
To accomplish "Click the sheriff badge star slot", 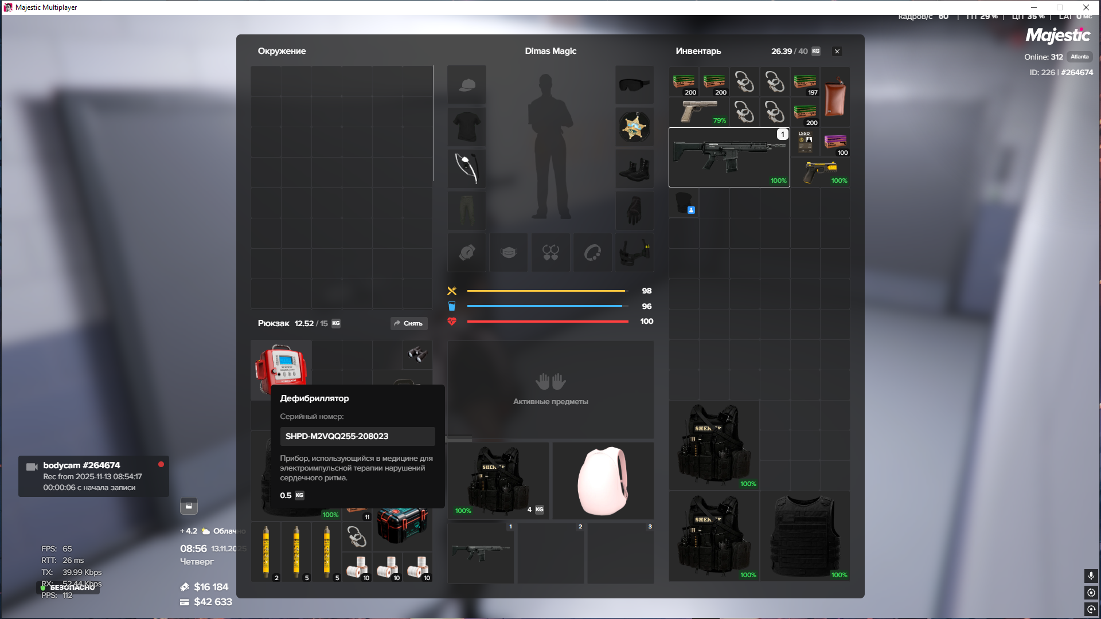I will tap(634, 127).
